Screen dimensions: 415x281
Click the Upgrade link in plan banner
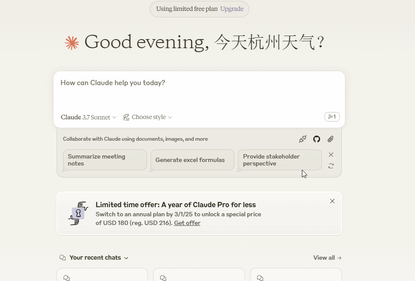[x=231, y=9]
